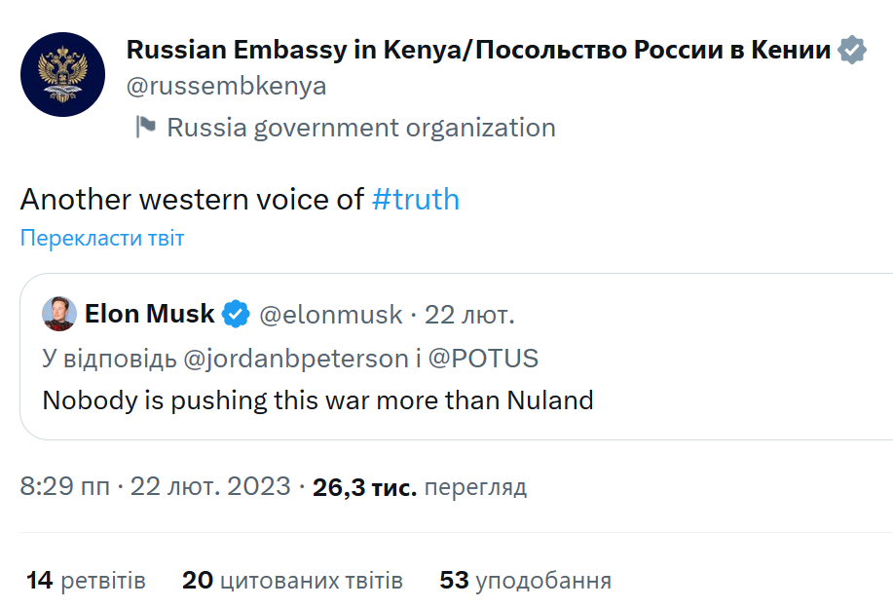This screenshot has height=608, width=893.
Task: View the 14 ретвітів list
Action: point(86,582)
